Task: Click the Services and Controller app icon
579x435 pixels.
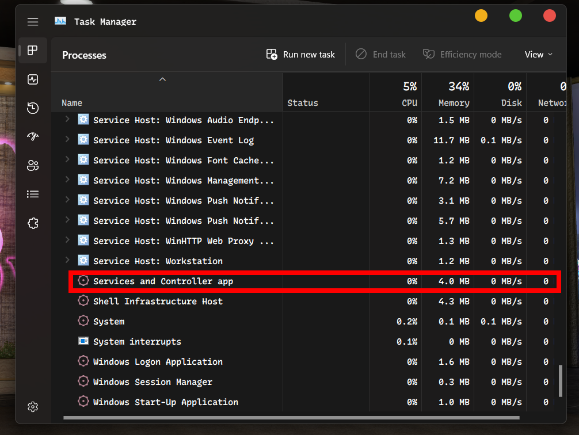Action: pyautogui.click(x=83, y=281)
